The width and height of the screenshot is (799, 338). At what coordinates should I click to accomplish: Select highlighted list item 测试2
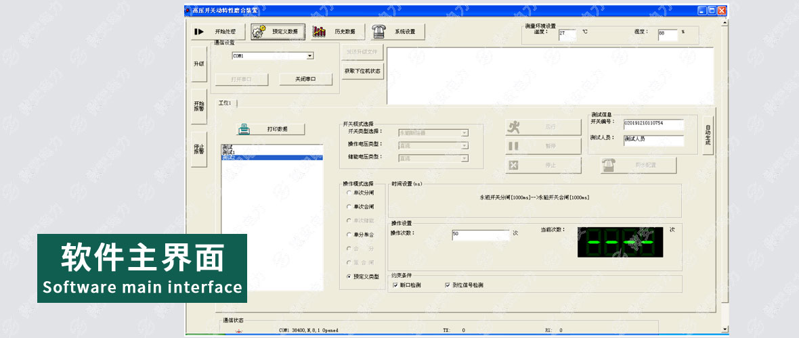[272, 158]
